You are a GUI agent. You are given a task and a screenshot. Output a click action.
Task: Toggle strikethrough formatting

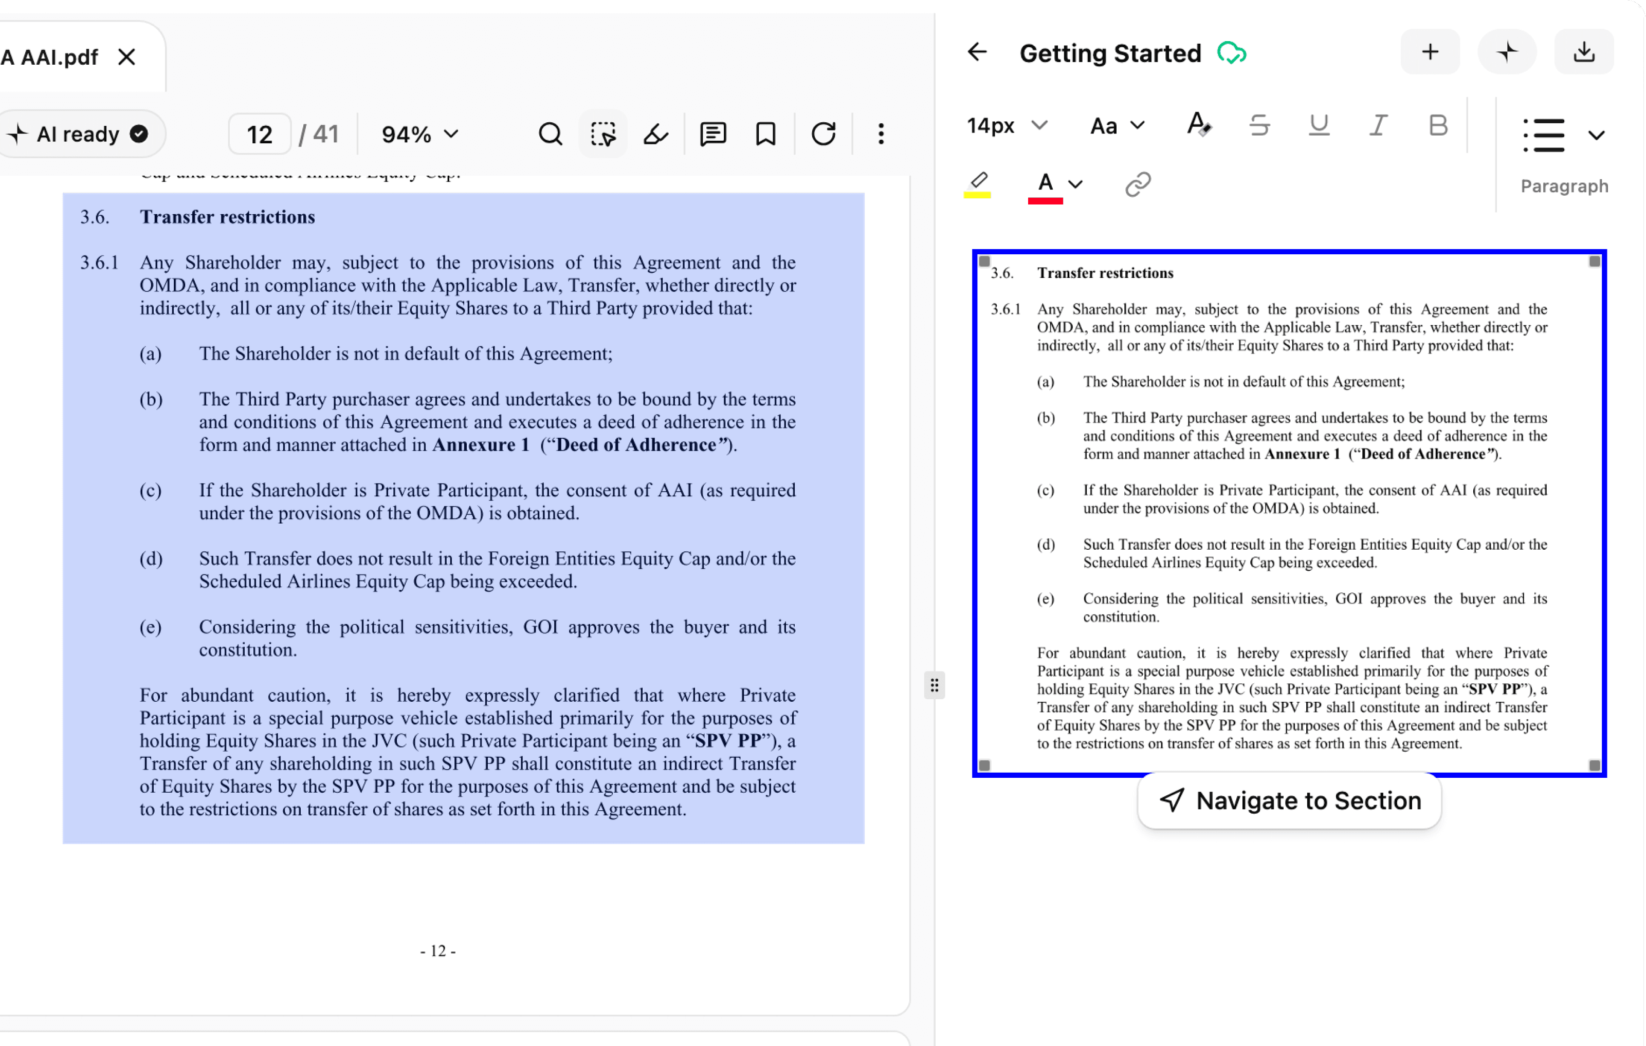(x=1259, y=126)
